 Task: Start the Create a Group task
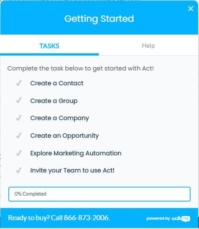[x=54, y=101]
